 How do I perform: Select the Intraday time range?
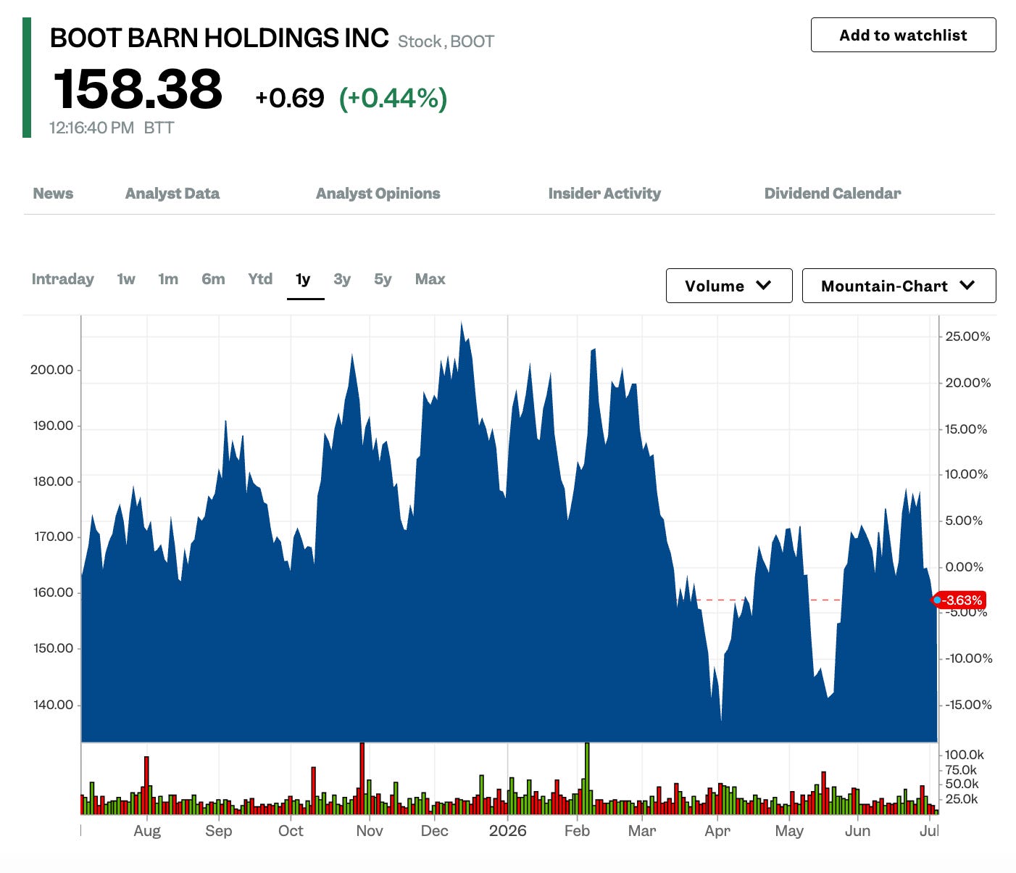tap(63, 279)
